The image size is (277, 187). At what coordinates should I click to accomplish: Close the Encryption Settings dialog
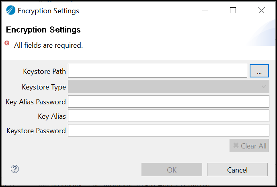point(261,11)
